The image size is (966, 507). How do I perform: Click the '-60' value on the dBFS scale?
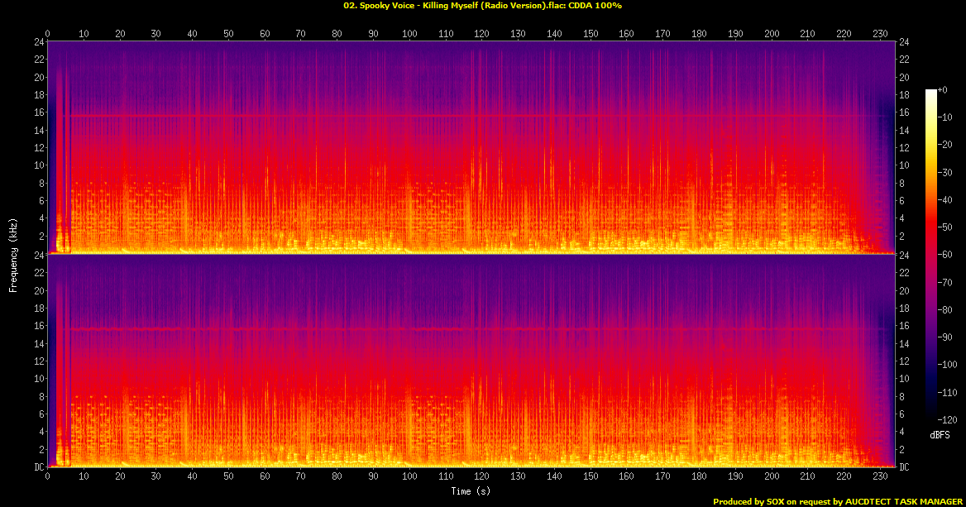[x=945, y=255]
